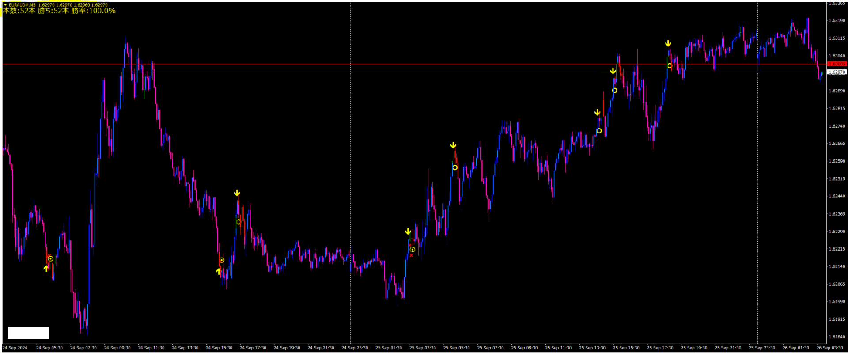Image resolution: width=848 pixels, height=353 pixels.
Task: Click the 24 Sep 13:30 time label
Action: 185,348
